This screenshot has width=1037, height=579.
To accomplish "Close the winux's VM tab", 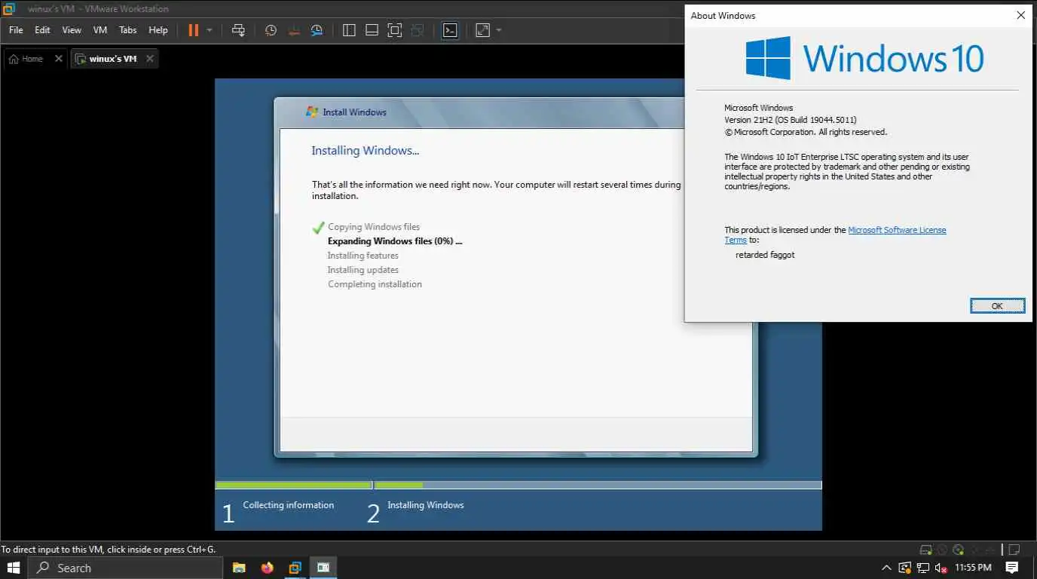I will tap(150, 59).
